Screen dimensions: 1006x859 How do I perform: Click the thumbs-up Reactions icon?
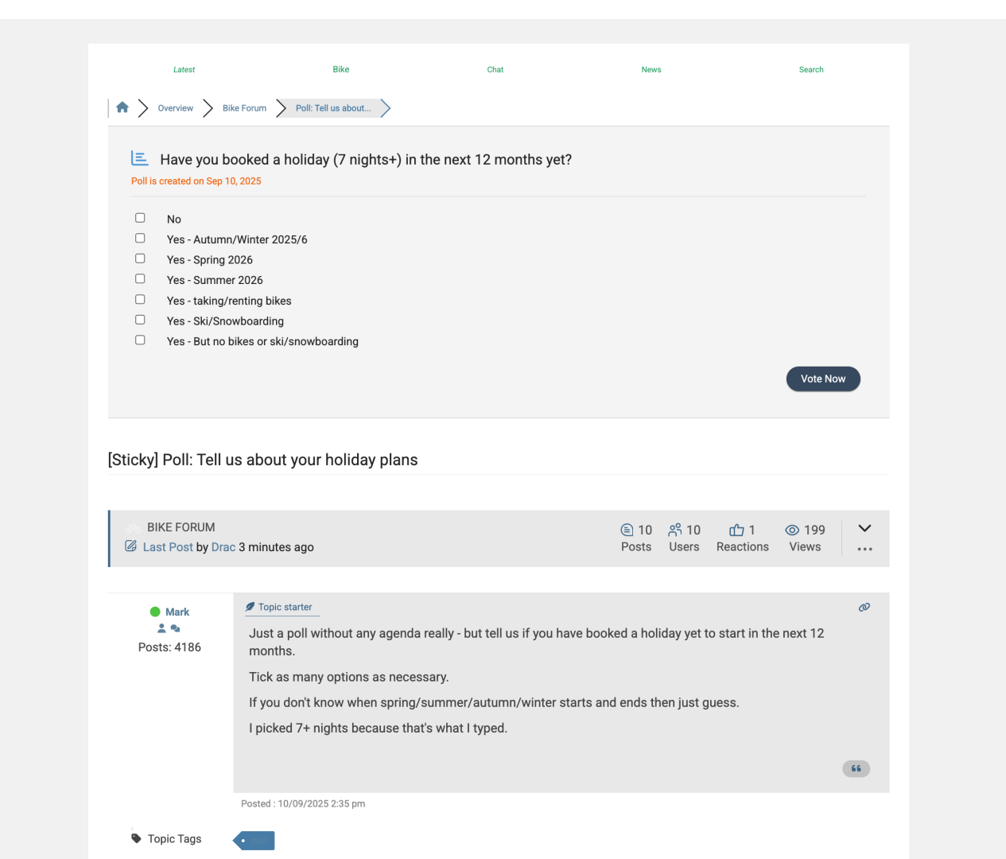(x=736, y=531)
